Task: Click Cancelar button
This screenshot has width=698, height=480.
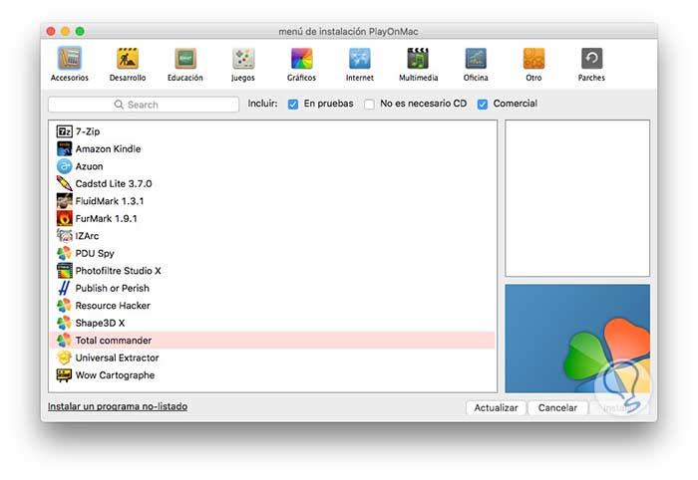Action: point(557,408)
